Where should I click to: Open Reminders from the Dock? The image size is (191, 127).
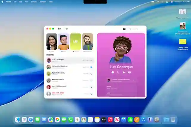(90, 120)
